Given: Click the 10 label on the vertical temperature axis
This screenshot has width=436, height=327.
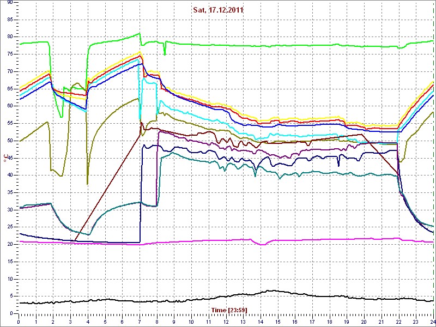Looking at the screenshot, I should pyautogui.click(x=9, y=279).
